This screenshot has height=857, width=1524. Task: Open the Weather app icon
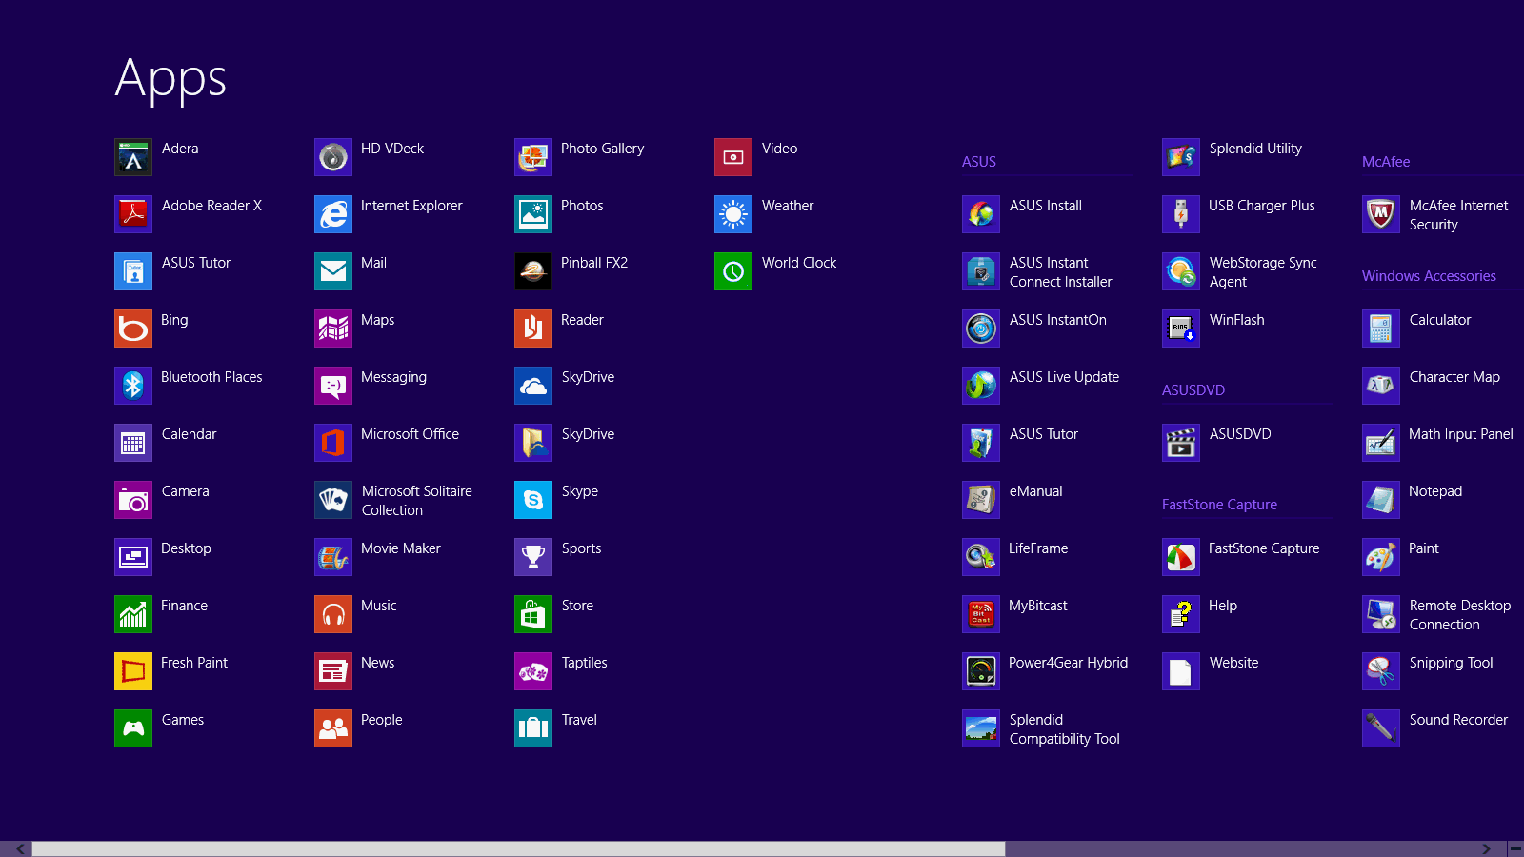pyautogui.click(x=733, y=214)
